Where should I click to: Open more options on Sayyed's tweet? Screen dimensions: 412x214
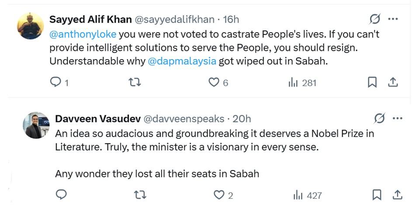pos(393,19)
